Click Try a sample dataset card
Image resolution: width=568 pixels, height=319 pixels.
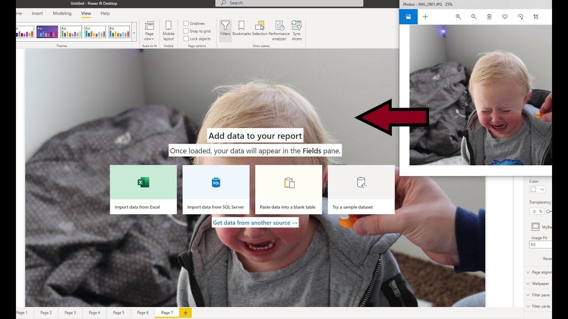pos(361,190)
